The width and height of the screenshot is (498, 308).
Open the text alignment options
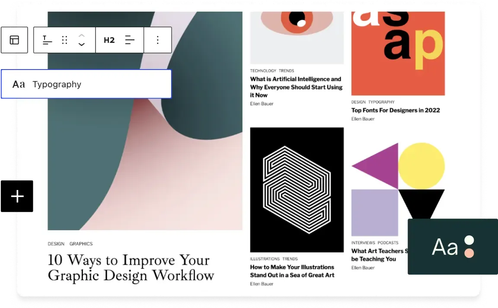click(x=130, y=40)
